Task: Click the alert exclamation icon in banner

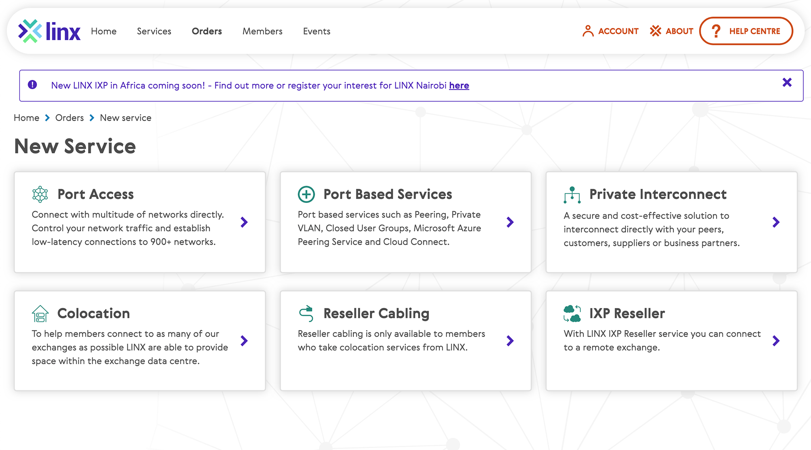Action: pos(32,85)
